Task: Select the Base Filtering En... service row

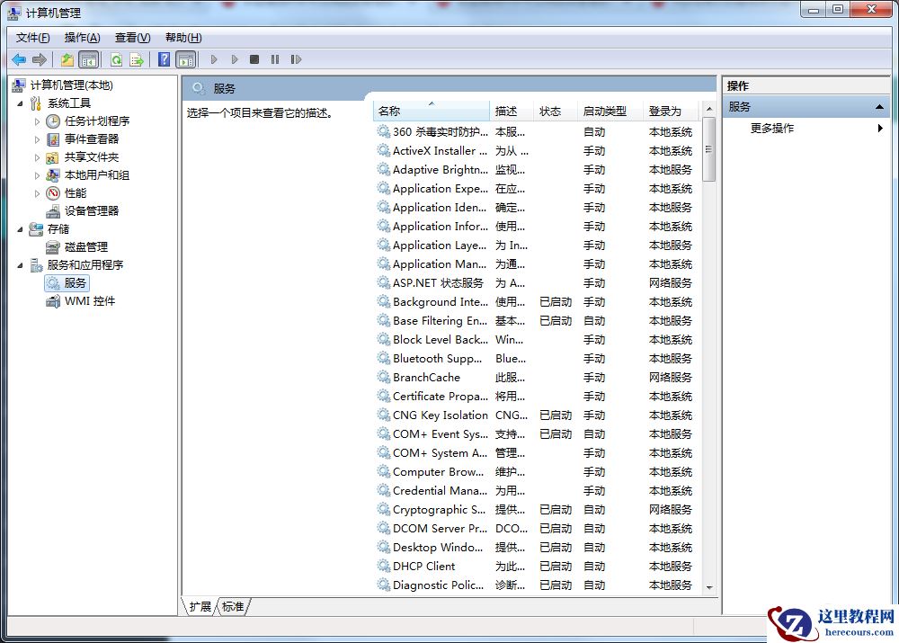Action: click(x=536, y=321)
